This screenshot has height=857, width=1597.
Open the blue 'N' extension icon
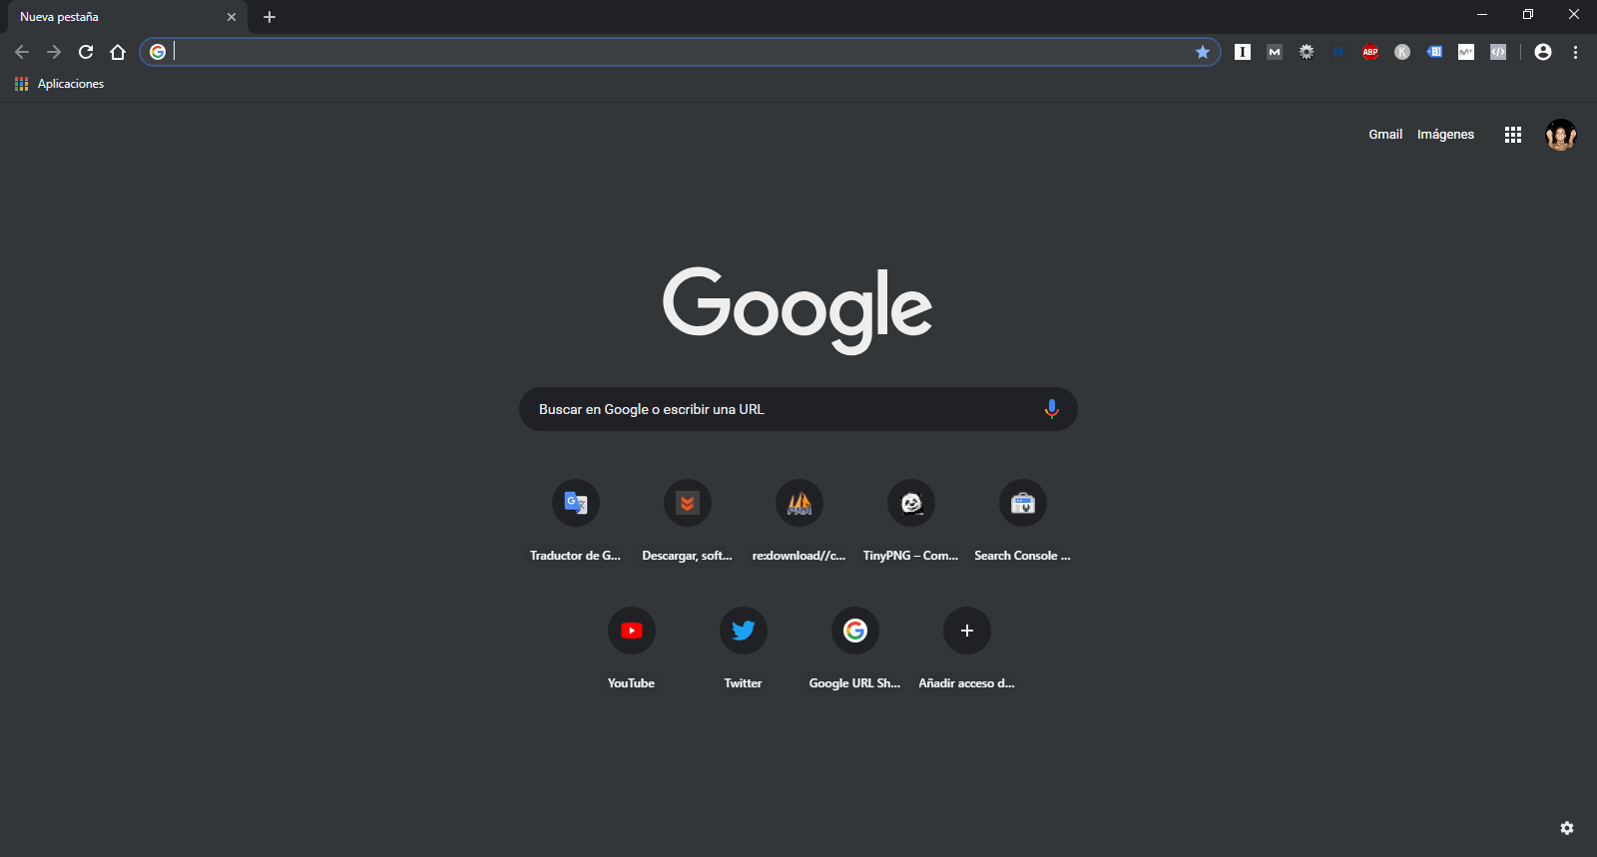tap(1338, 52)
